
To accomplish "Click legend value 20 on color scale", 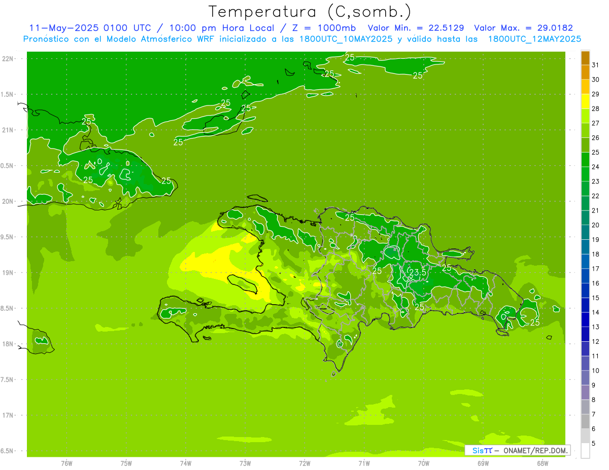I will tap(595, 225).
